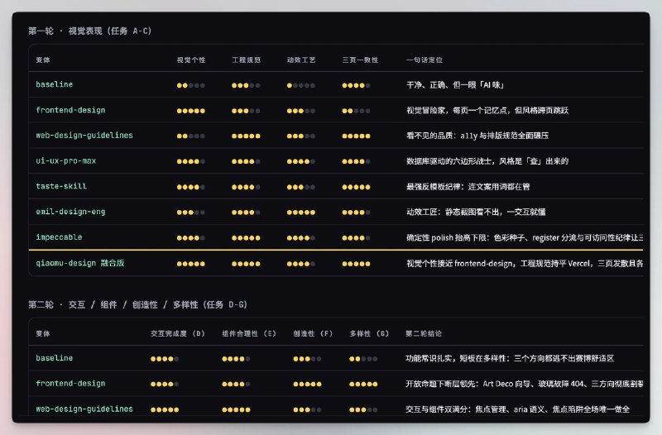Click first-round frontend-design's 视觉个性 rating dots

pos(191,111)
